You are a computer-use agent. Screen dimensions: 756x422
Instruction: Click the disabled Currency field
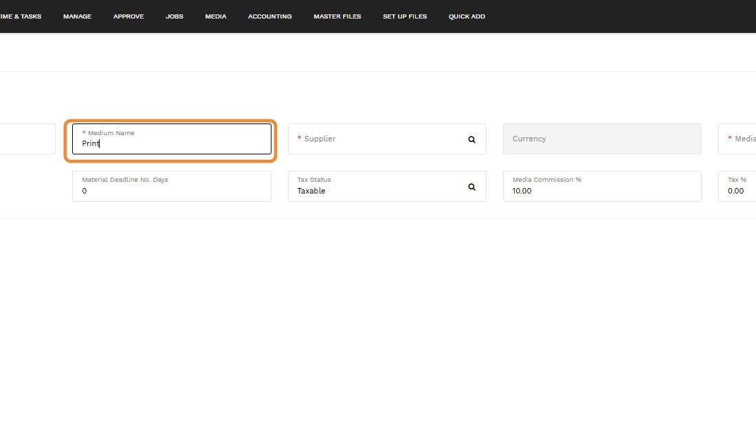pyautogui.click(x=602, y=139)
